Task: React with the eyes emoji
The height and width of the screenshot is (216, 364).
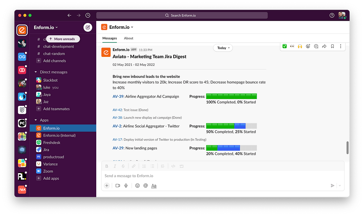Action: (292, 46)
